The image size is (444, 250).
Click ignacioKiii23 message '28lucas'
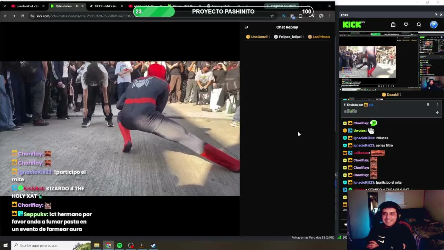click(382, 138)
